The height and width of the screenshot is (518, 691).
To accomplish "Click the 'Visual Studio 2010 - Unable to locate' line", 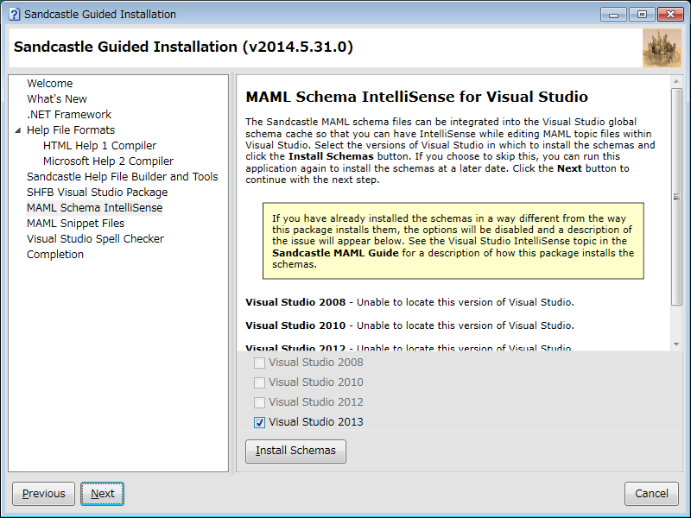I will (x=409, y=326).
